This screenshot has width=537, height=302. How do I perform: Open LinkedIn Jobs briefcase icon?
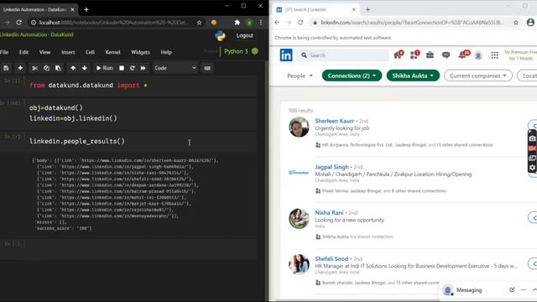pyautogui.click(x=430, y=55)
